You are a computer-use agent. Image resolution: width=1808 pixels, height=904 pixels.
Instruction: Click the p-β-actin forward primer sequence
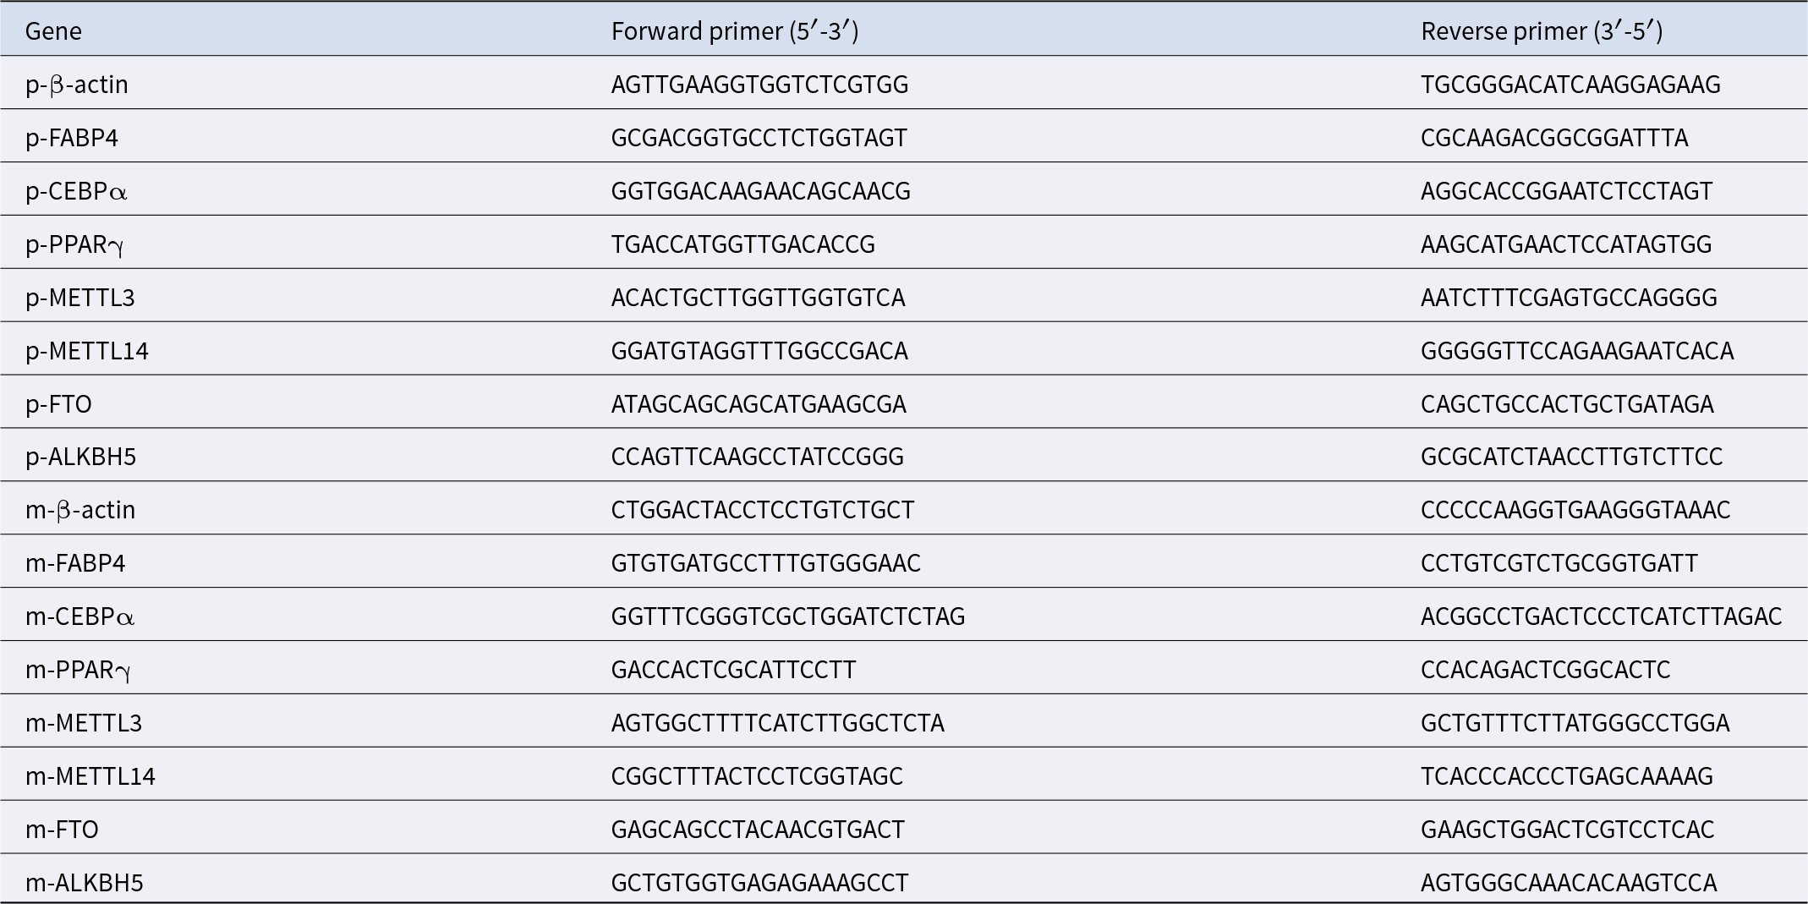[759, 85]
